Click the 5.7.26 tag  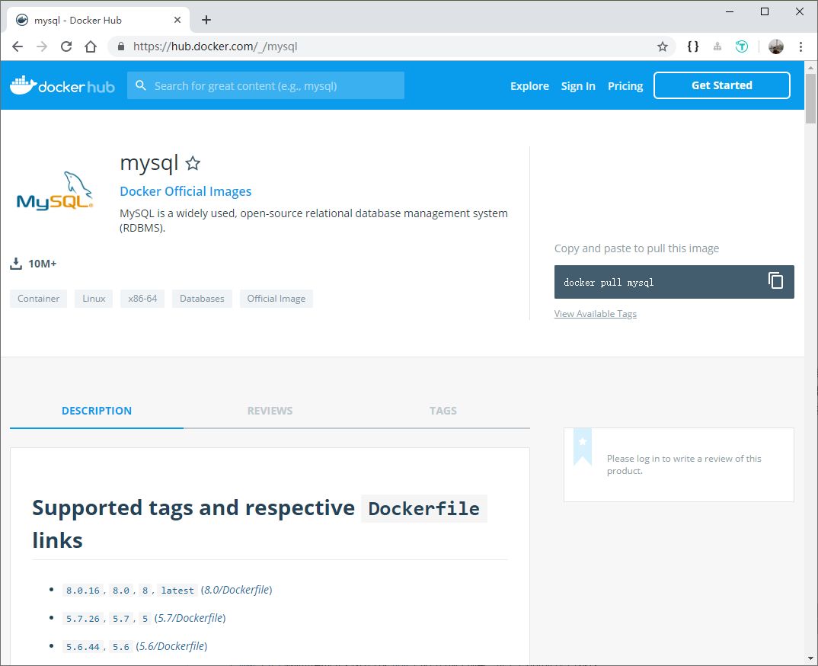pyautogui.click(x=83, y=619)
